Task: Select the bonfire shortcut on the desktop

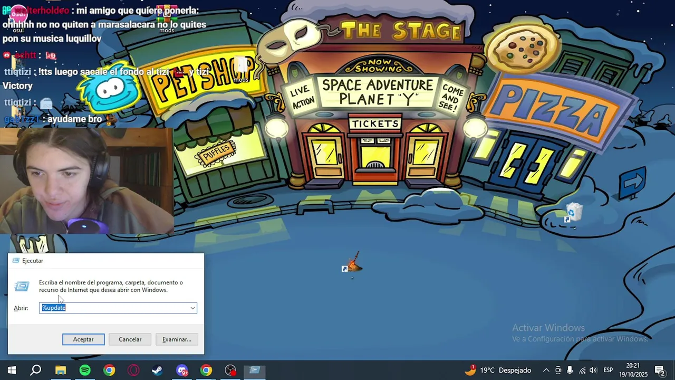Action: (x=352, y=263)
